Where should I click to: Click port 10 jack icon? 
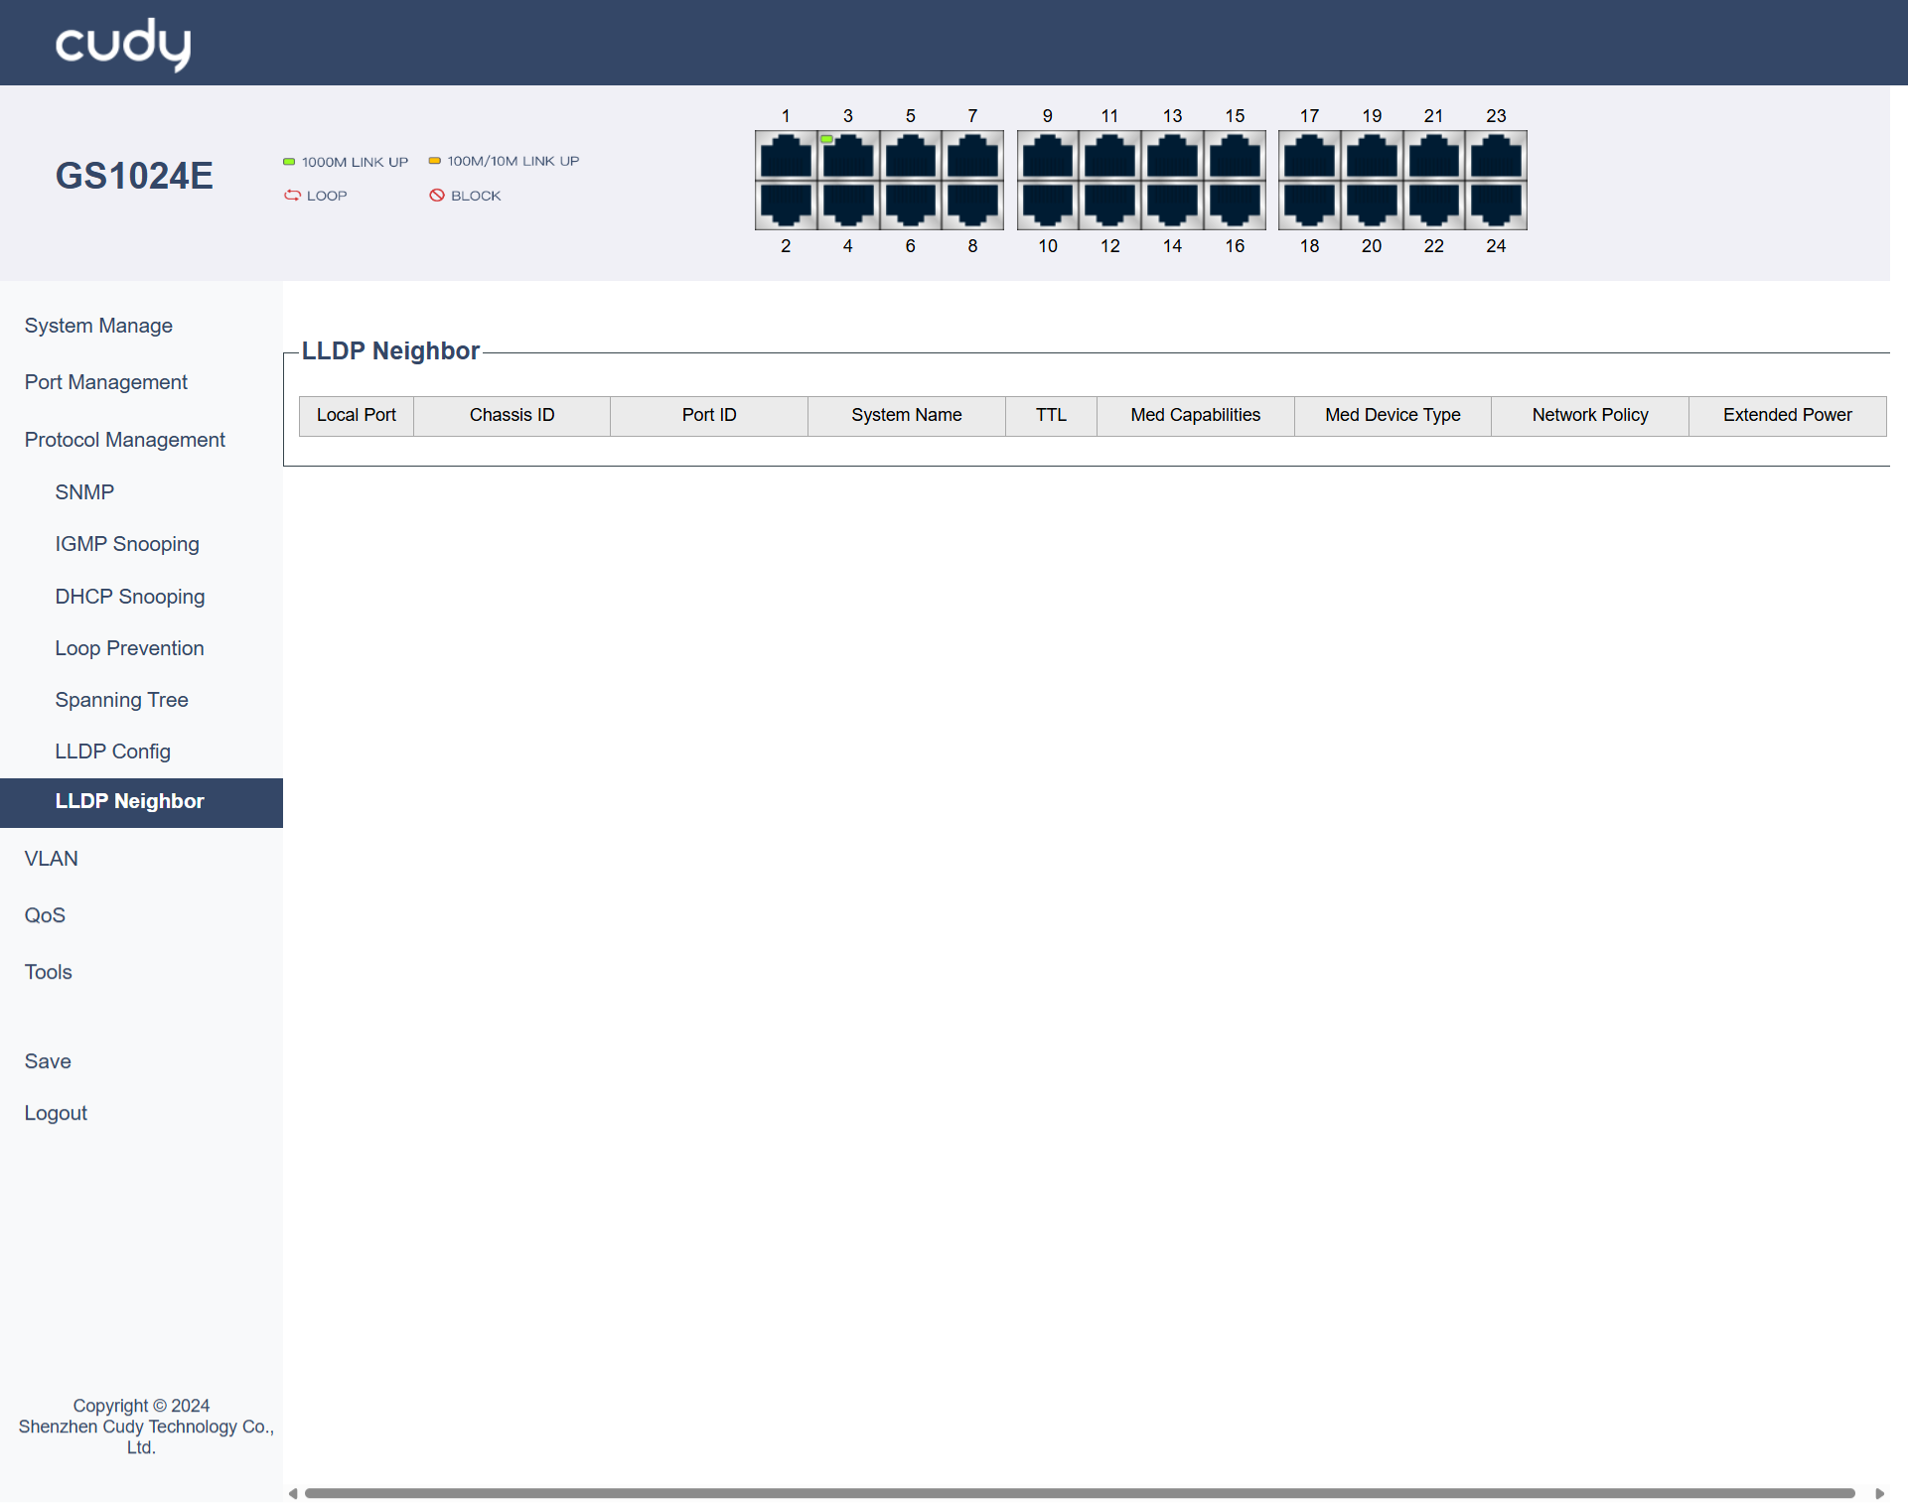(x=1047, y=205)
